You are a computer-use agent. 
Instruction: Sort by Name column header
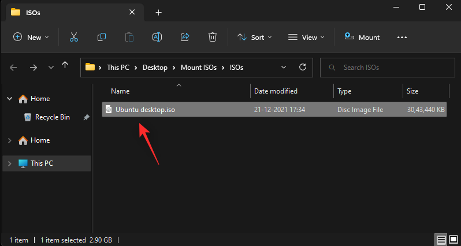120,91
